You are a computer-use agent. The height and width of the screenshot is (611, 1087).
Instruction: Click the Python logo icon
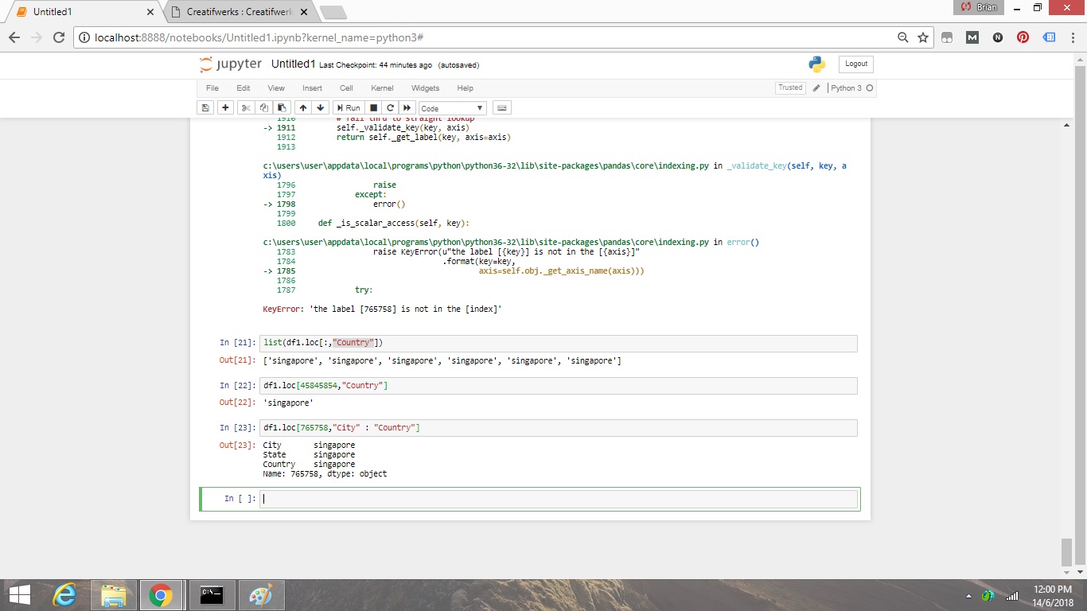coord(816,64)
